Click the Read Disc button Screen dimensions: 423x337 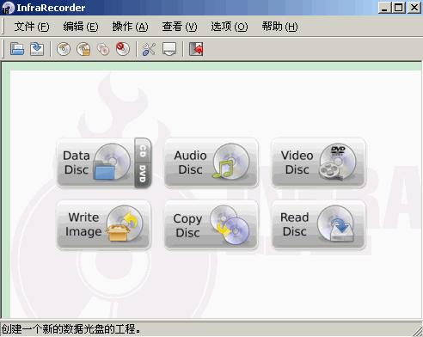[x=318, y=224]
